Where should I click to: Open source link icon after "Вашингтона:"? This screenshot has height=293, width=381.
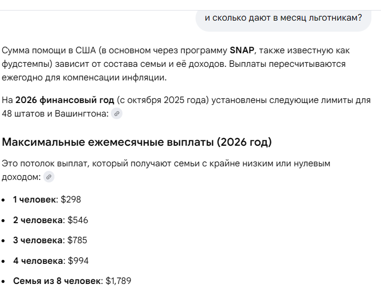point(116,114)
